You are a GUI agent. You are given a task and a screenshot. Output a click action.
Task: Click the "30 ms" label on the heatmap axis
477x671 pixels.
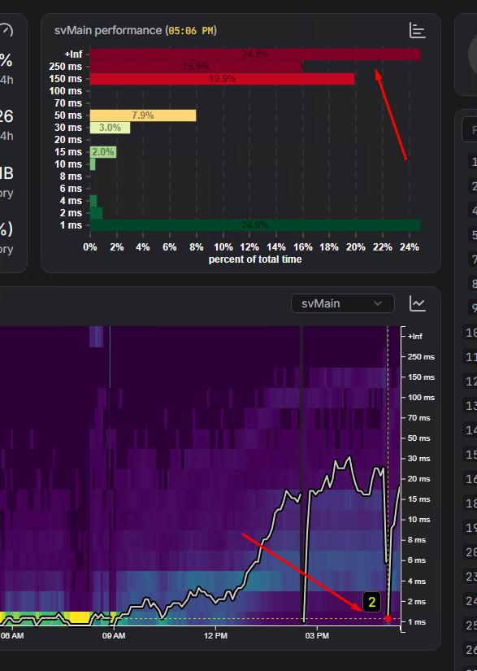[x=418, y=459]
